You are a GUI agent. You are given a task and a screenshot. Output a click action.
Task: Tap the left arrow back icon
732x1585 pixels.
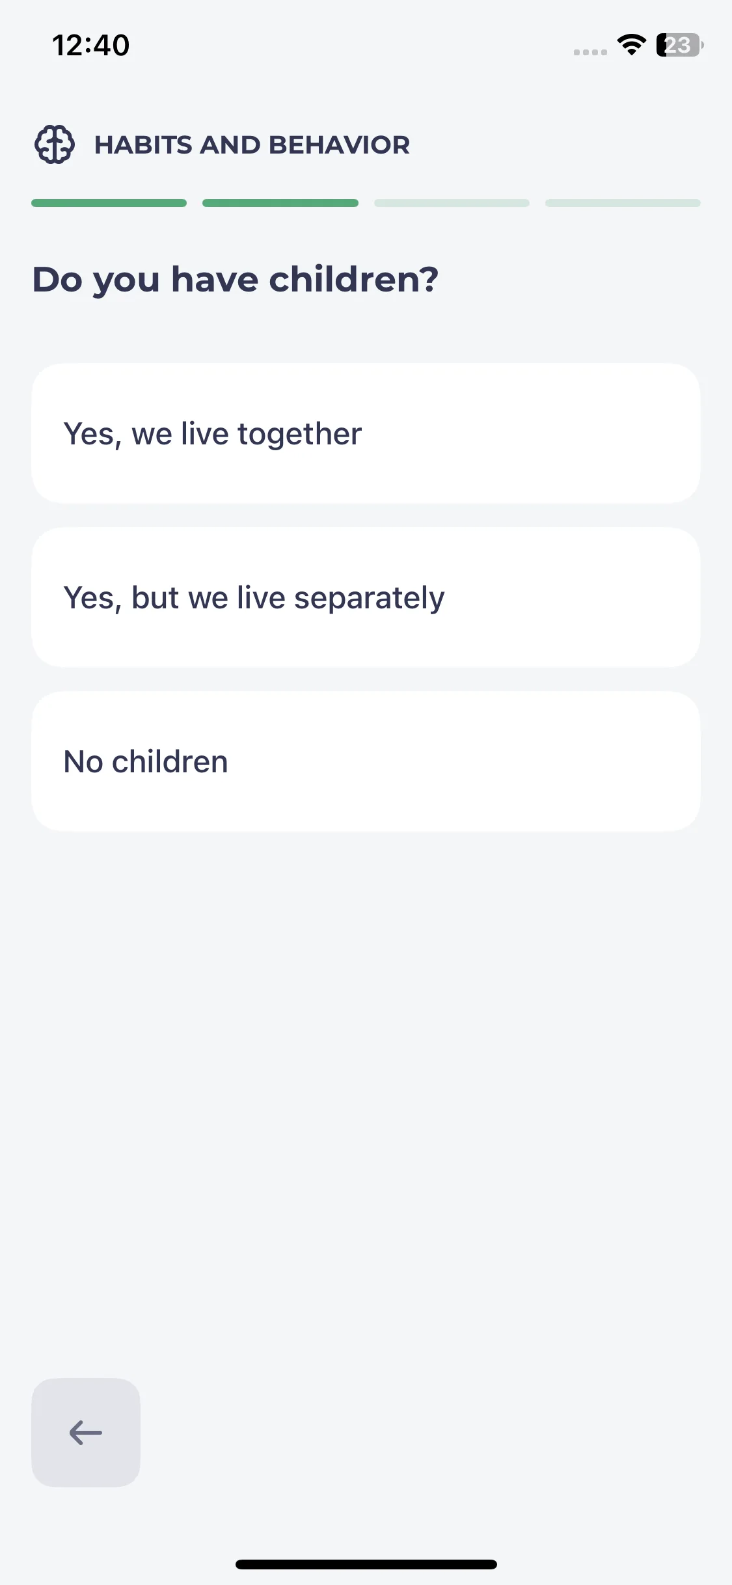(x=86, y=1433)
